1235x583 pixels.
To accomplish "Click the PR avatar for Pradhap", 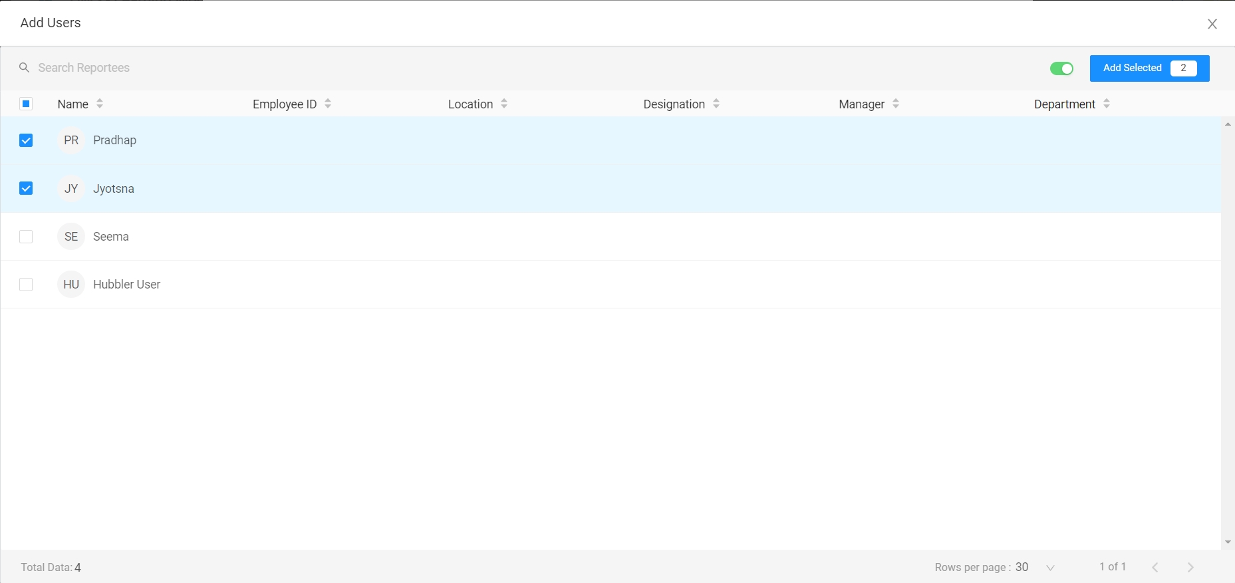I will click(x=71, y=140).
